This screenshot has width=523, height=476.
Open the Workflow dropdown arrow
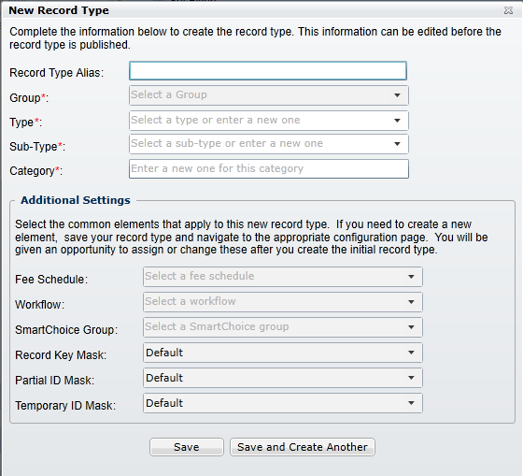(411, 302)
